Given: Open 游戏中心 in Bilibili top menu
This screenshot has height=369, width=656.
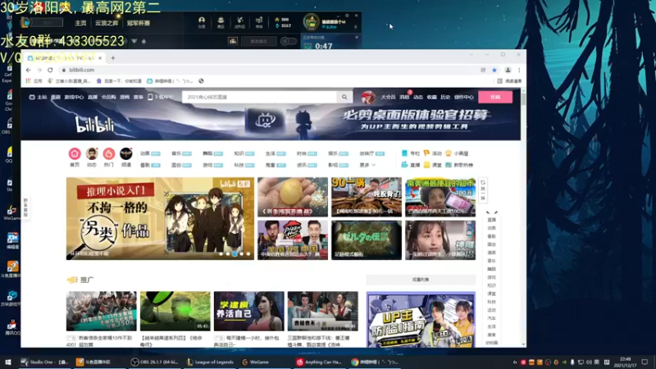Looking at the screenshot, I should (74, 97).
